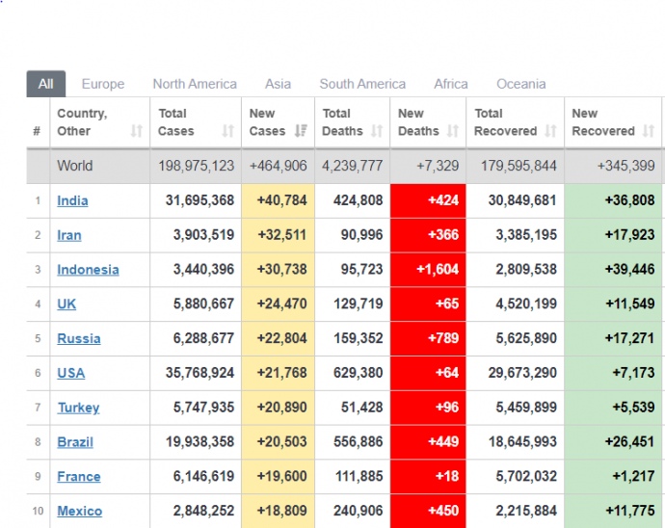Follow the Iran country link

pyautogui.click(x=69, y=235)
